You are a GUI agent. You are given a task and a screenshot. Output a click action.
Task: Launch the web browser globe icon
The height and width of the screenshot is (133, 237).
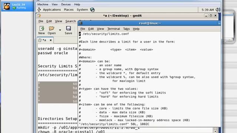coord(92,10)
